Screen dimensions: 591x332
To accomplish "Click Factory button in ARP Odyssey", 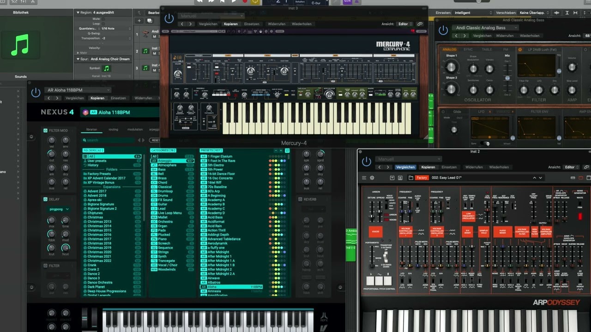I will point(422,178).
